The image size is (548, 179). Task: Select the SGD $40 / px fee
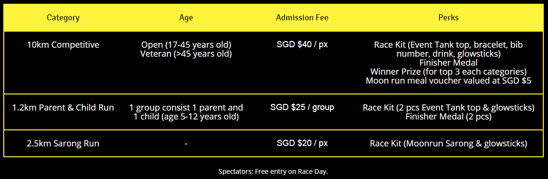coord(302,45)
